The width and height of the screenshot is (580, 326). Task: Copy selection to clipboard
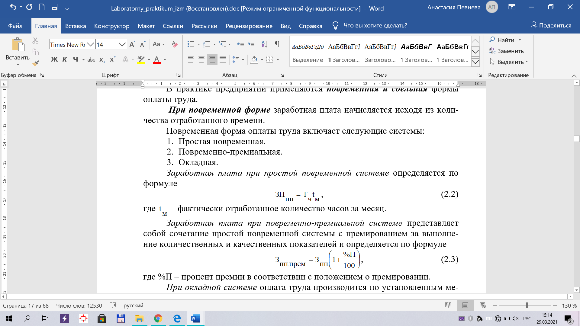click(35, 52)
